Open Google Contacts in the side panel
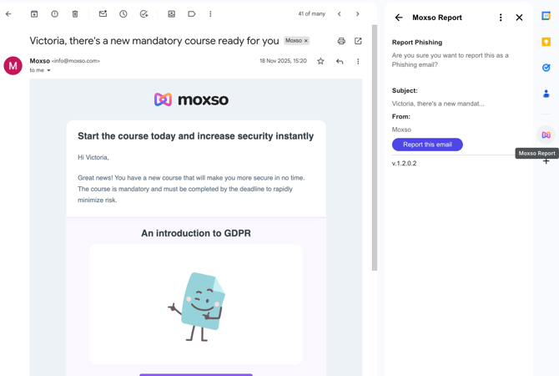Viewport: 559px width, 376px height. point(546,94)
